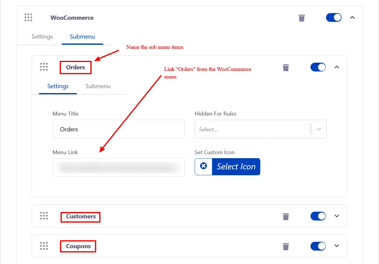Click the Select Icon button

click(x=236, y=167)
